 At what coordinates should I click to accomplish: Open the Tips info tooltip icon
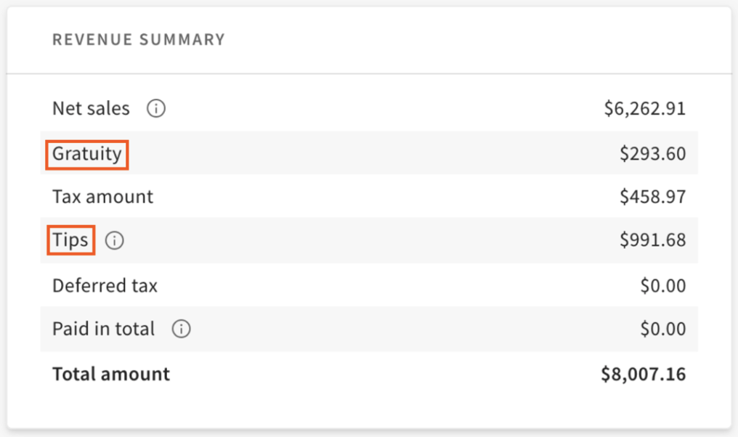[114, 240]
